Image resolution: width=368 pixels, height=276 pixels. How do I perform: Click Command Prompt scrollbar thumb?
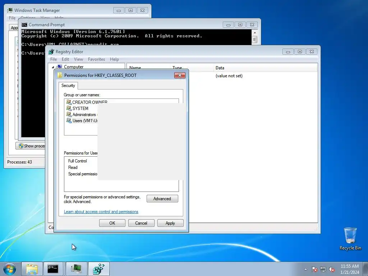[x=255, y=40]
